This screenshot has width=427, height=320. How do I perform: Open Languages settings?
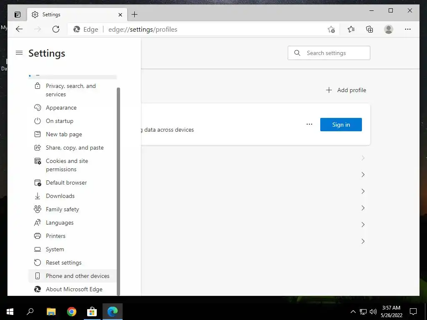point(73,222)
